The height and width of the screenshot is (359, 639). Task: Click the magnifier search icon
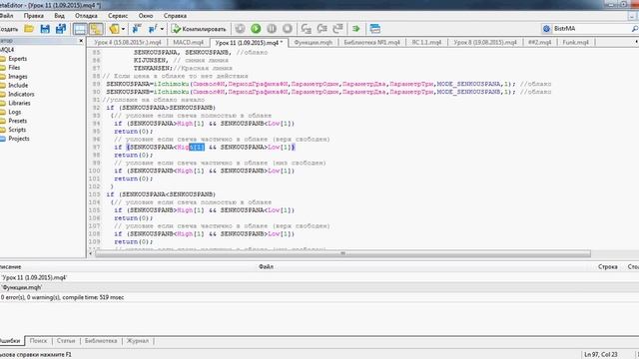(635, 29)
